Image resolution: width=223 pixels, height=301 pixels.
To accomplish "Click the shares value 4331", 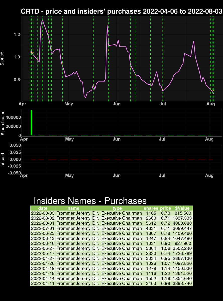I will tap(151, 228).
